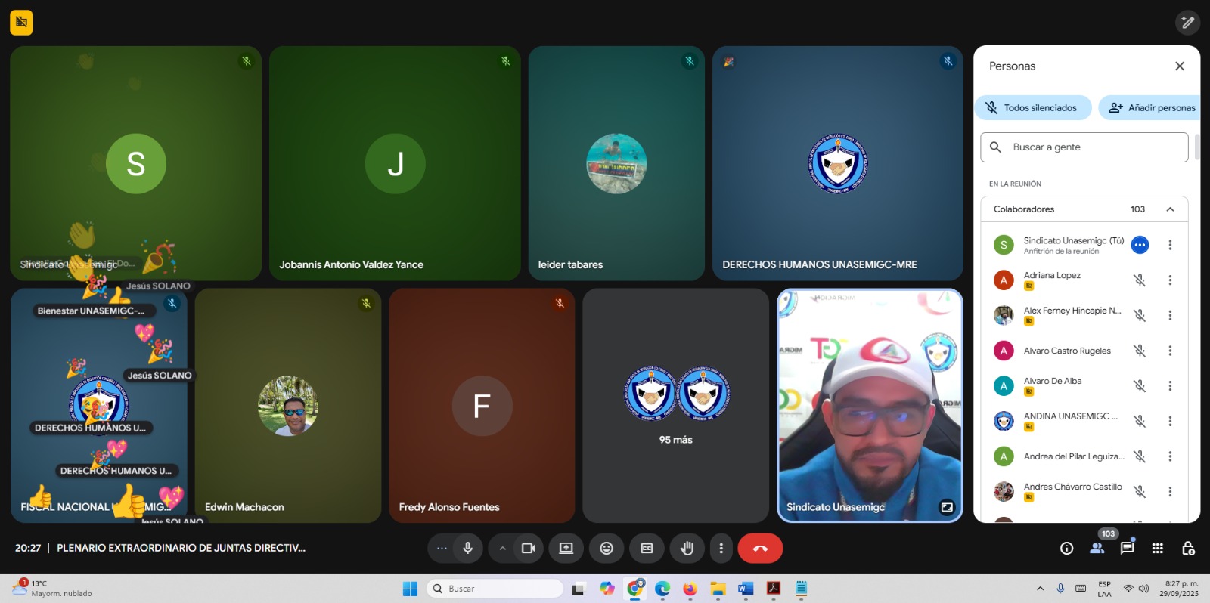
Task: Open the video settings arrow beside the camera
Action: [x=502, y=549]
